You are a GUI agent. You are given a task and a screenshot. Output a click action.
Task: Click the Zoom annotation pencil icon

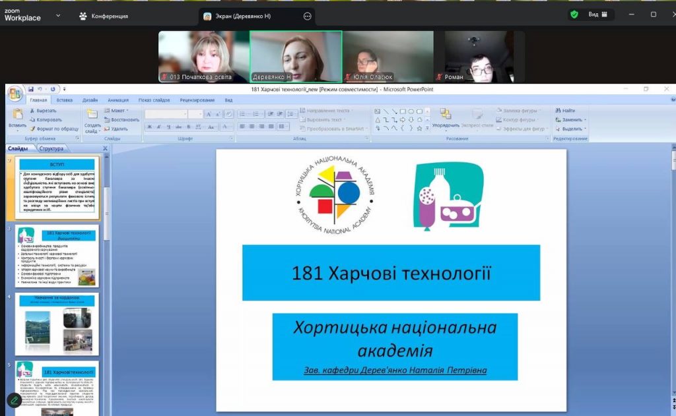[14, 400]
